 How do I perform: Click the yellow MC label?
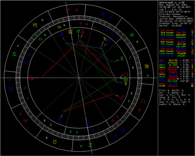click(x=71, y=32)
